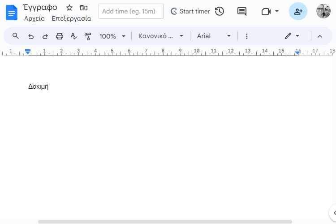Open the account profile picture
The width and height of the screenshot is (336, 224).
coord(323,11)
